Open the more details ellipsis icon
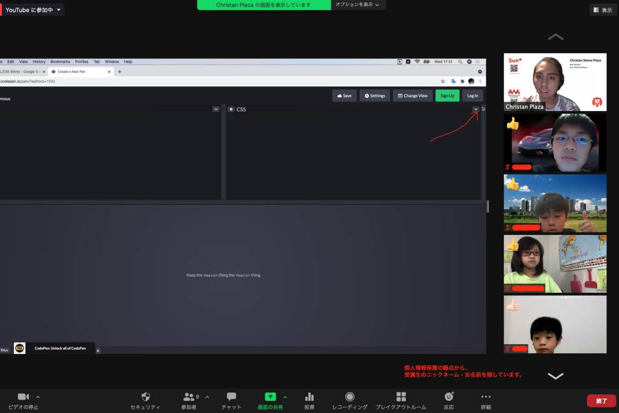 (486, 397)
